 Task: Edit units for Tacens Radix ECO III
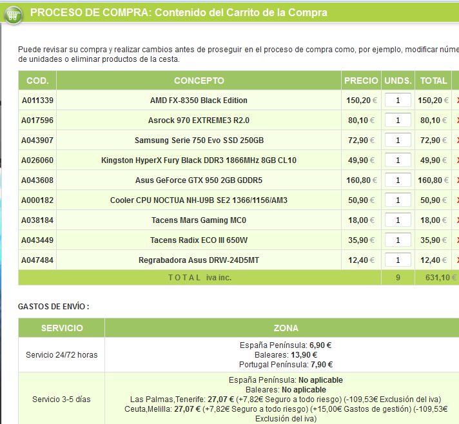398,240
